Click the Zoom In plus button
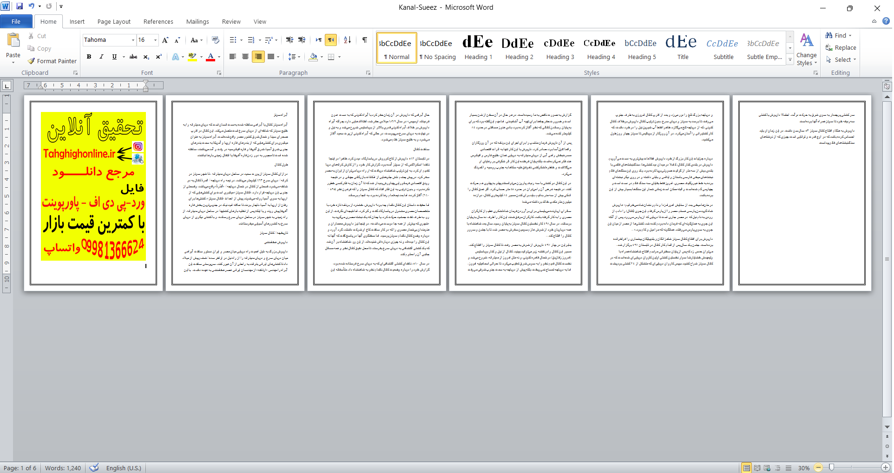894x473 pixels. (886, 468)
